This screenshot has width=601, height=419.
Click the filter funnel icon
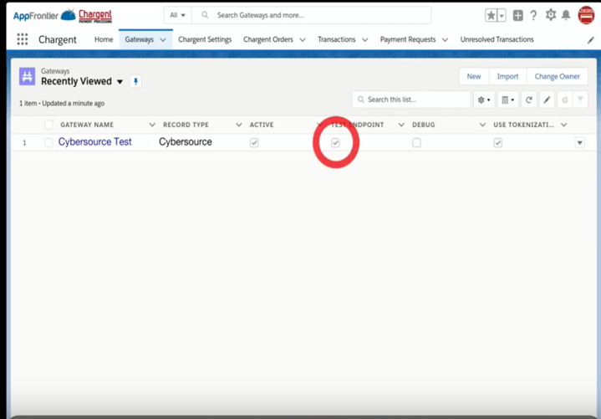(580, 100)
